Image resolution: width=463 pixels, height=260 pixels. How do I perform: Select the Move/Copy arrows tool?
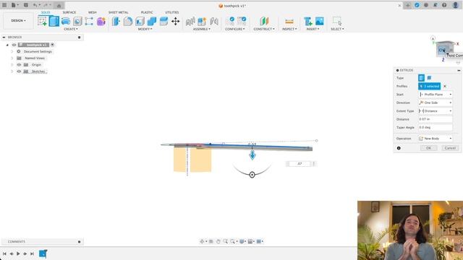point(175,21)
